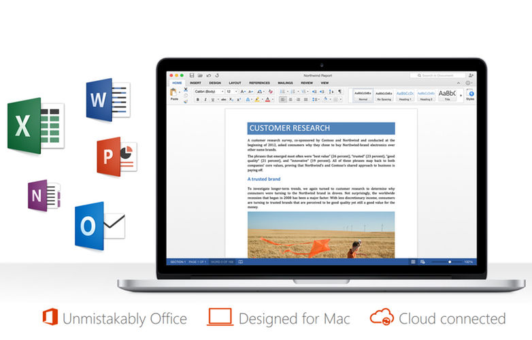Click the Decrease Indent icon
This screenshot has width=532, height=340.
point(314,92)
